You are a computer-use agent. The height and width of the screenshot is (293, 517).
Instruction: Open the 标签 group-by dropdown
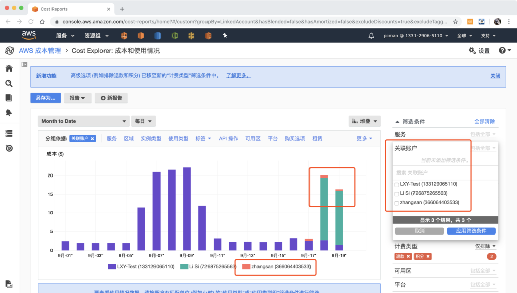click(x=203, y=139)
